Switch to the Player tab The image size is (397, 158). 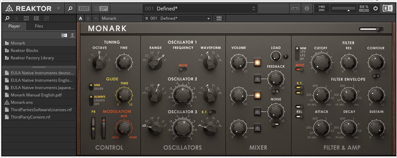(x=14, y=26)
